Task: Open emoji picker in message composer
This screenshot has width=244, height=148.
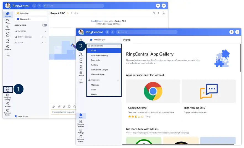Action: [x=64, y=107]
